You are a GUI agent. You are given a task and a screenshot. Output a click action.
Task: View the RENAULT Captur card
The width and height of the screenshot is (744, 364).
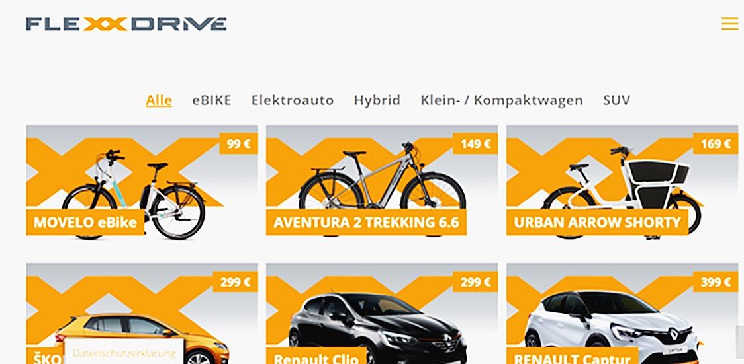[x=622, y=314]
